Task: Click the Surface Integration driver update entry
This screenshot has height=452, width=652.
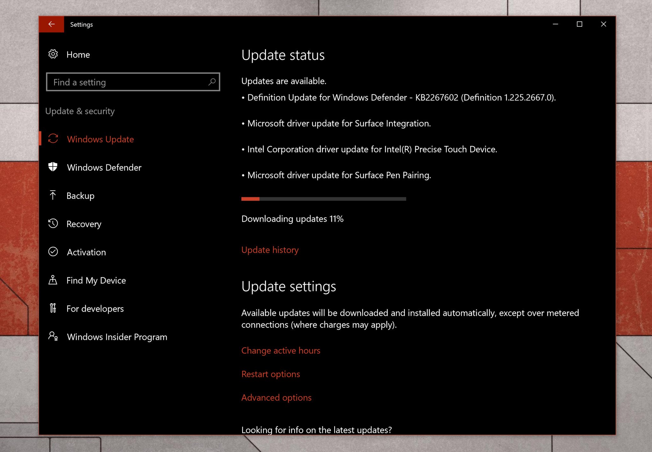Action: point(336,124)
